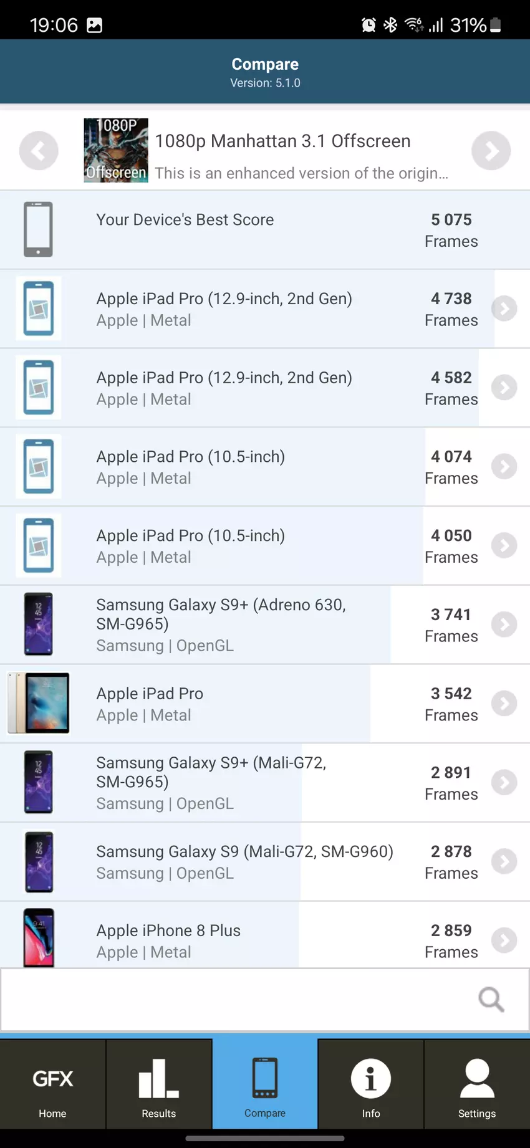Open chevron for 4 050 Frames entry

[504, 545]
